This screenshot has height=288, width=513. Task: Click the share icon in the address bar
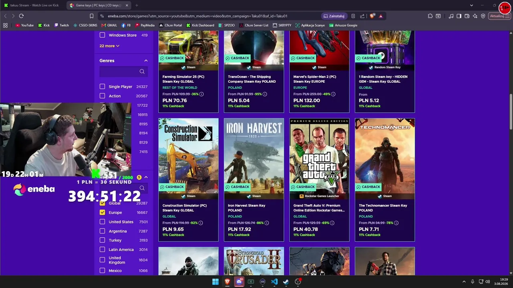pyautogui.click(x=362, y=16)
